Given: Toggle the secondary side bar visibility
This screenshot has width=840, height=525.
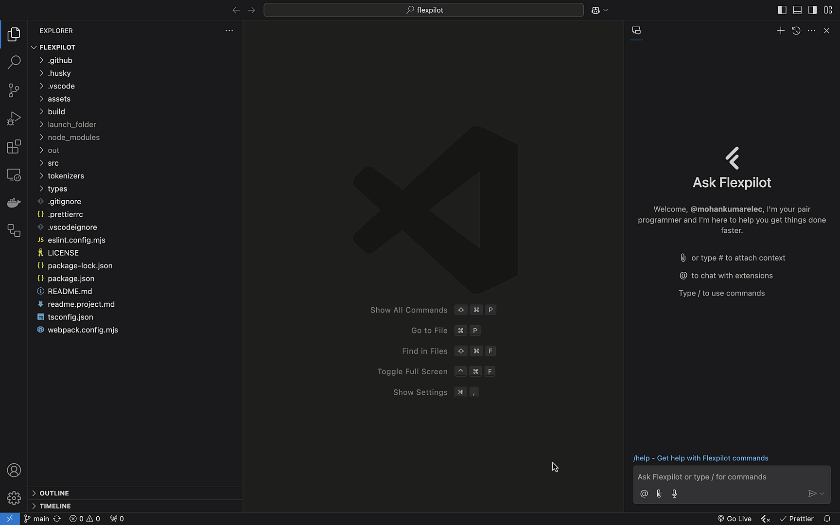Looking at the screenshot, I should (x=812, y=10).
